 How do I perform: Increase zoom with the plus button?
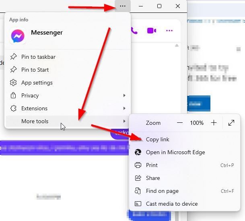[x=214, y=123]
